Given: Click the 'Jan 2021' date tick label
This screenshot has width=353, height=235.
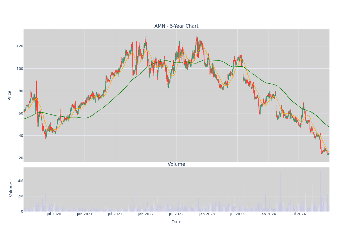Looking at the screenshot, I should 85,214.
